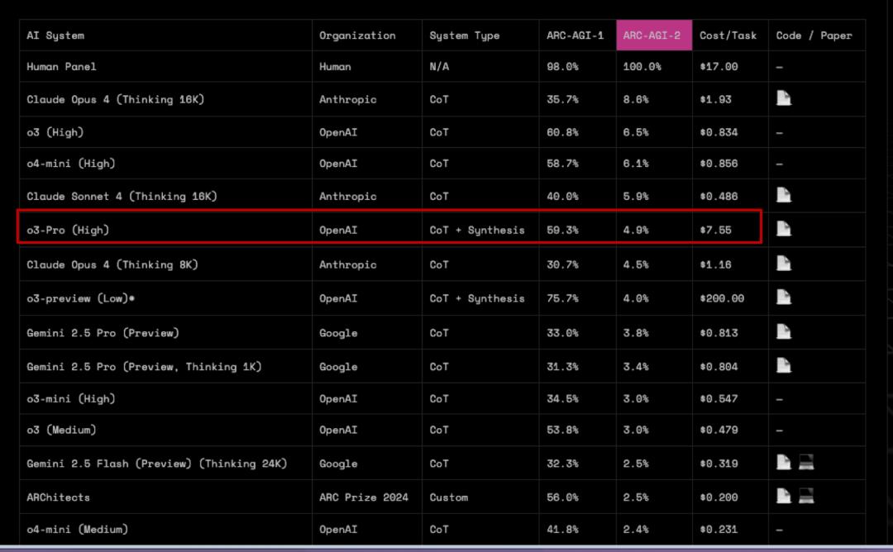Select "Claude Sonnet 4 (Thinking 16K)" system name
Image resolution: width=893 pixels, height=552 pixels.
122,197
